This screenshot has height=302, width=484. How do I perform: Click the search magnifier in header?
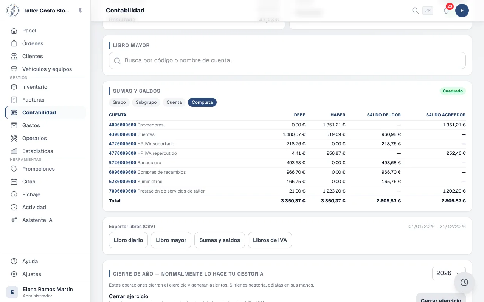coord(415,11)
